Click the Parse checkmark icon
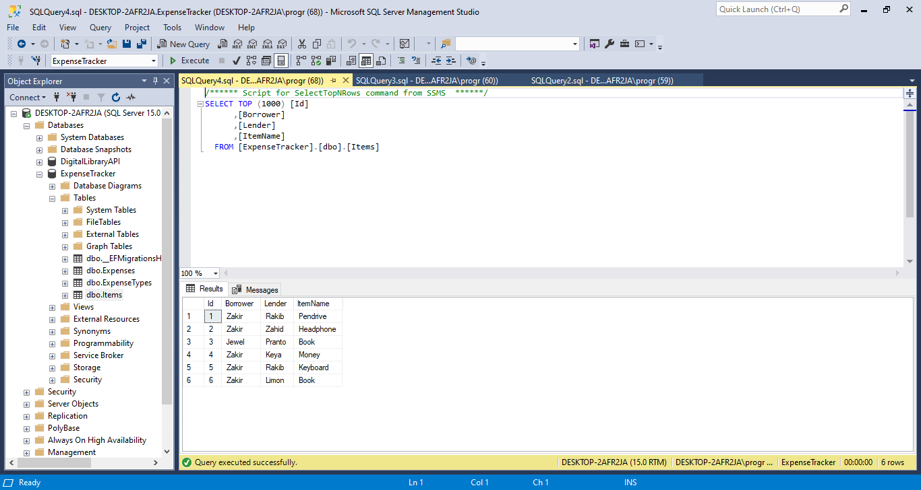The image size is (921, 490). [236, 61]
